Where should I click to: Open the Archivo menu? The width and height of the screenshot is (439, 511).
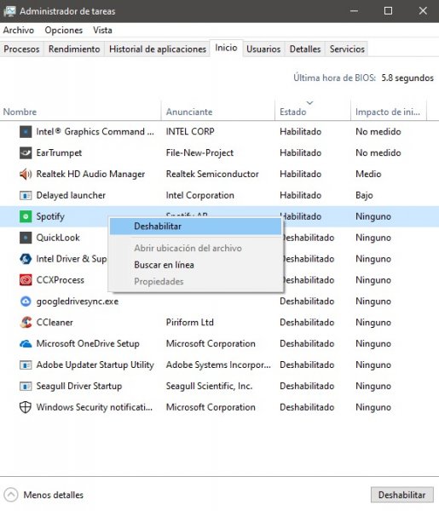coord(19,31)
